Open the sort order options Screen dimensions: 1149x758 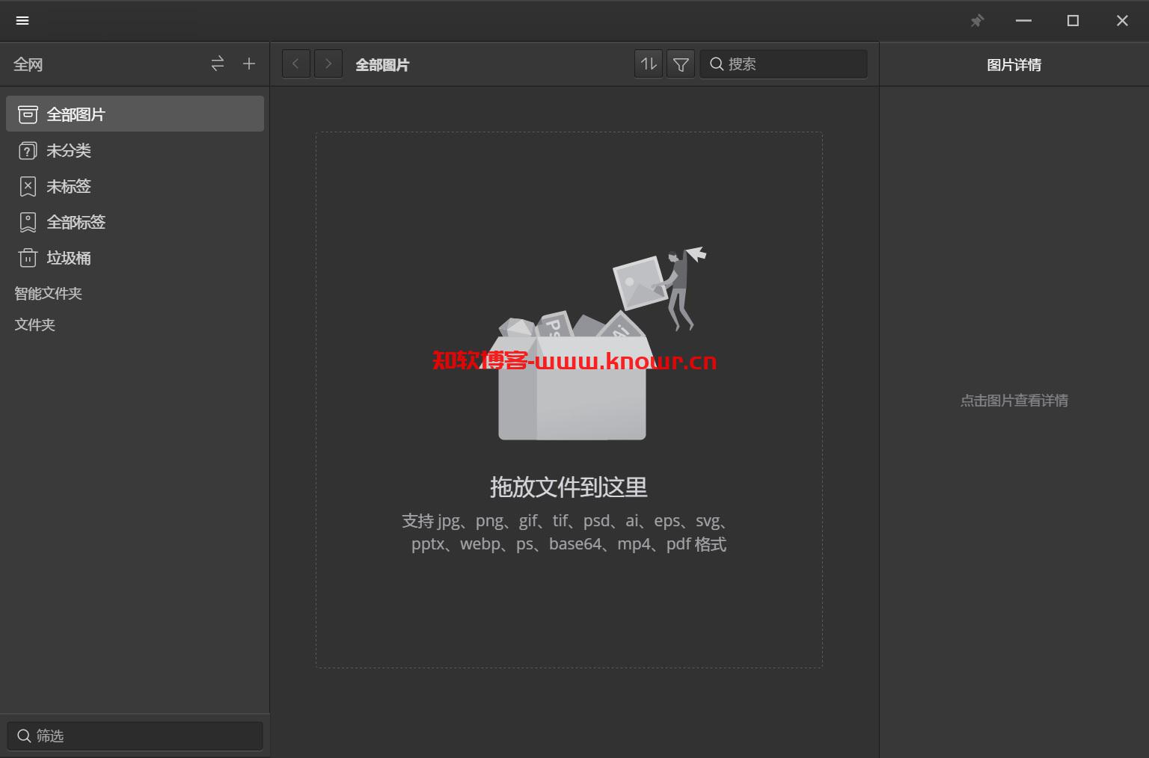(649, 64)
